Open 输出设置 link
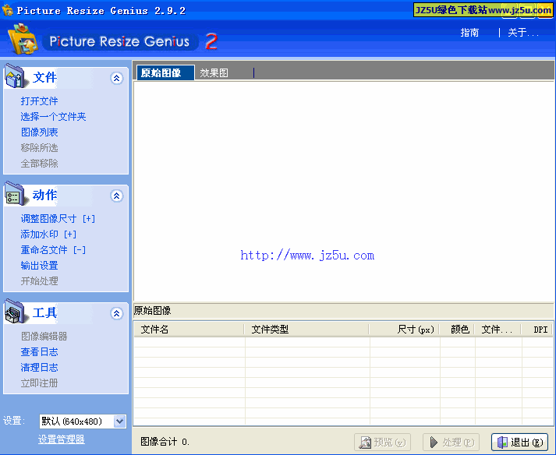 39,266
